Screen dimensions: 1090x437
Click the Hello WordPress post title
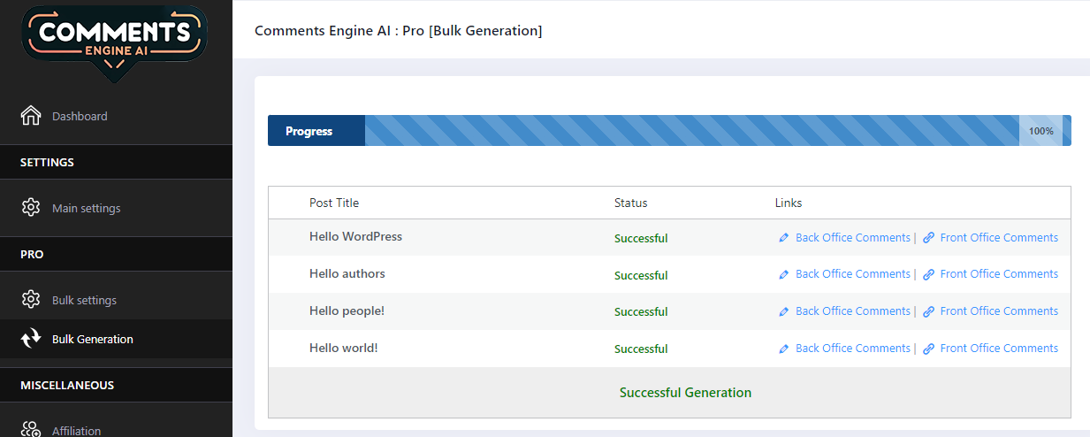pos(355,236)
